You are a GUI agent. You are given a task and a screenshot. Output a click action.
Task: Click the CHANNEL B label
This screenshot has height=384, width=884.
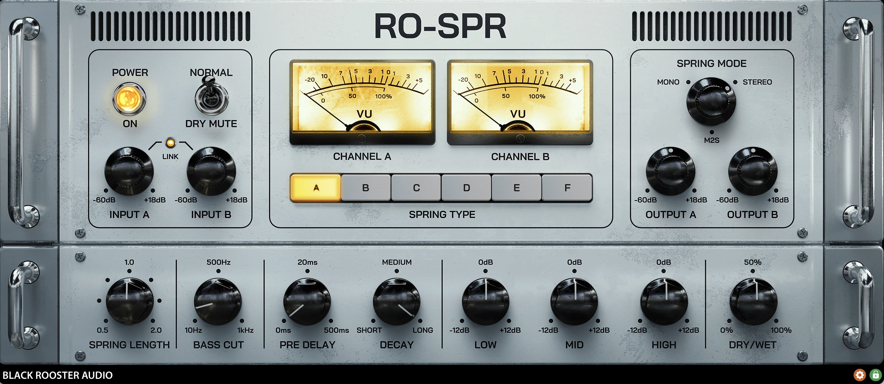(x=520, y=157)
